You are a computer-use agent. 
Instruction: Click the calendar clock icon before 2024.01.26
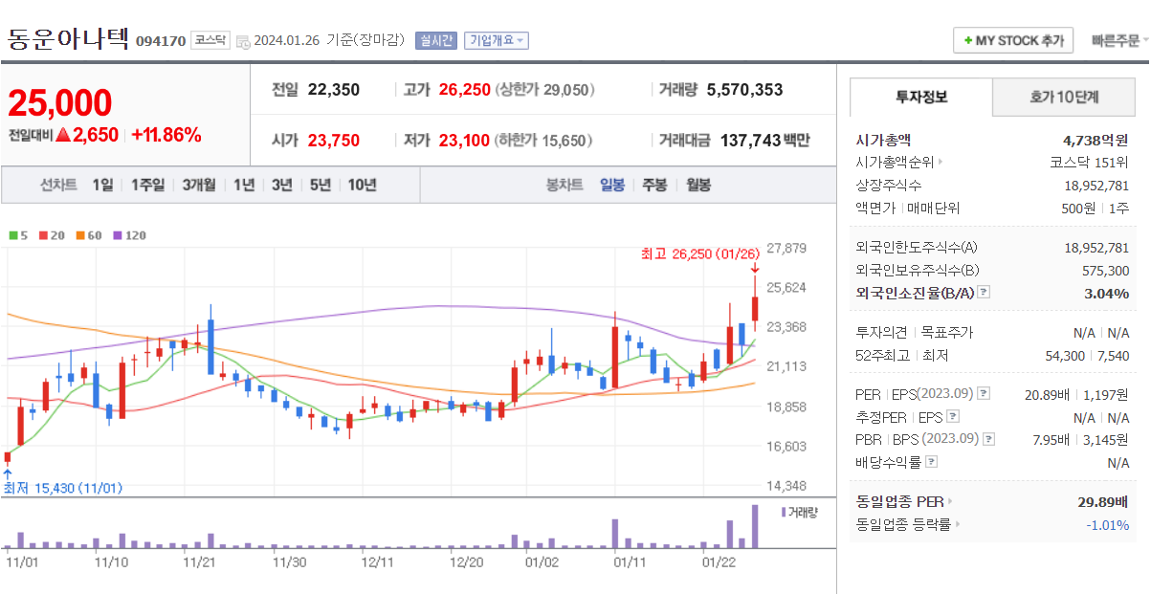243,41
